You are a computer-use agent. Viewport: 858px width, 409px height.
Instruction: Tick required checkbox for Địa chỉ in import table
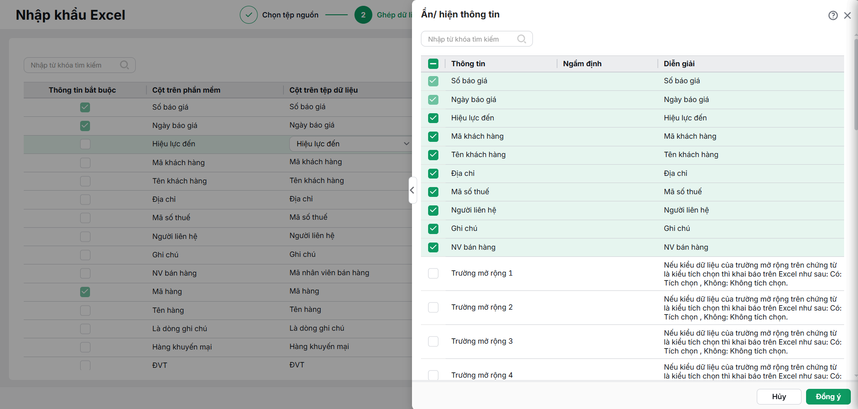click(x=85, y=200)
